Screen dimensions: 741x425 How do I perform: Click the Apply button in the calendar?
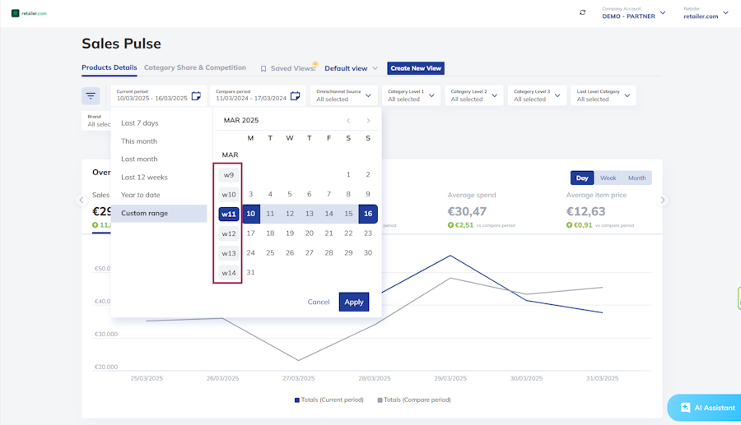coord(354,302)
